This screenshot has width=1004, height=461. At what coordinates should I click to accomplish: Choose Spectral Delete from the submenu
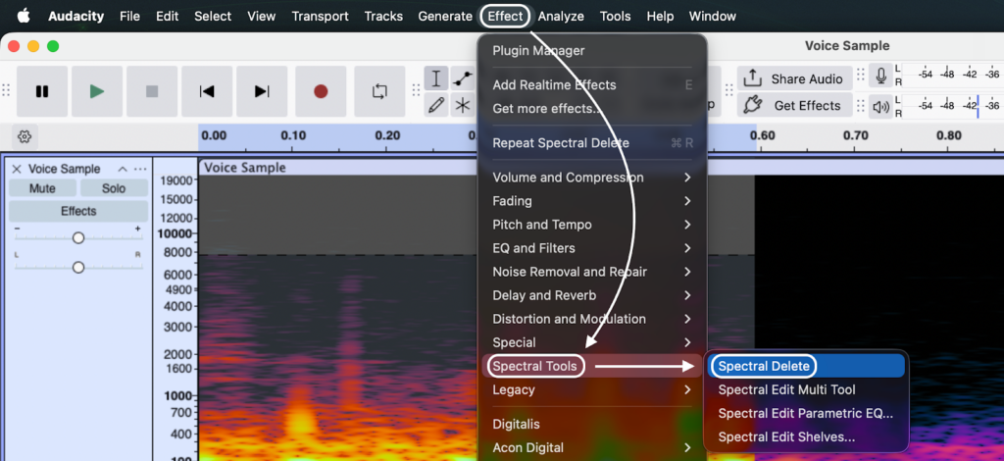point(764,366)
